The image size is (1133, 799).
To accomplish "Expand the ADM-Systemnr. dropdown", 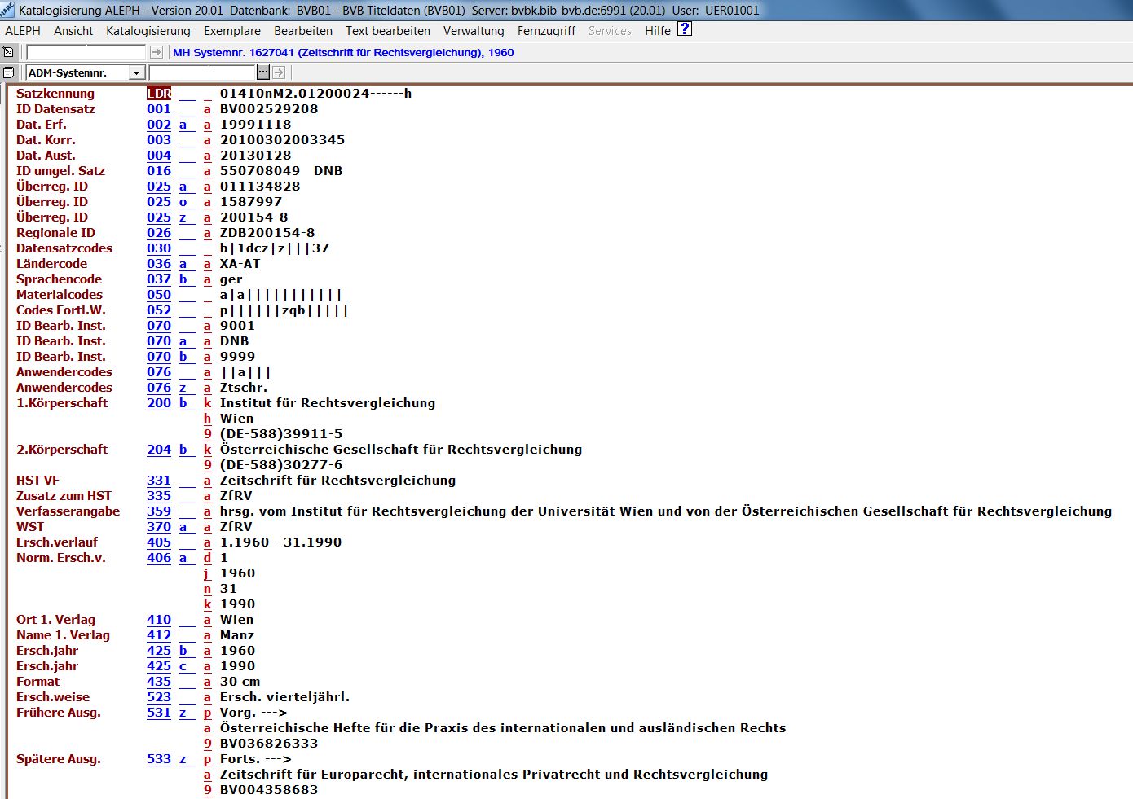I will point(136,72).
